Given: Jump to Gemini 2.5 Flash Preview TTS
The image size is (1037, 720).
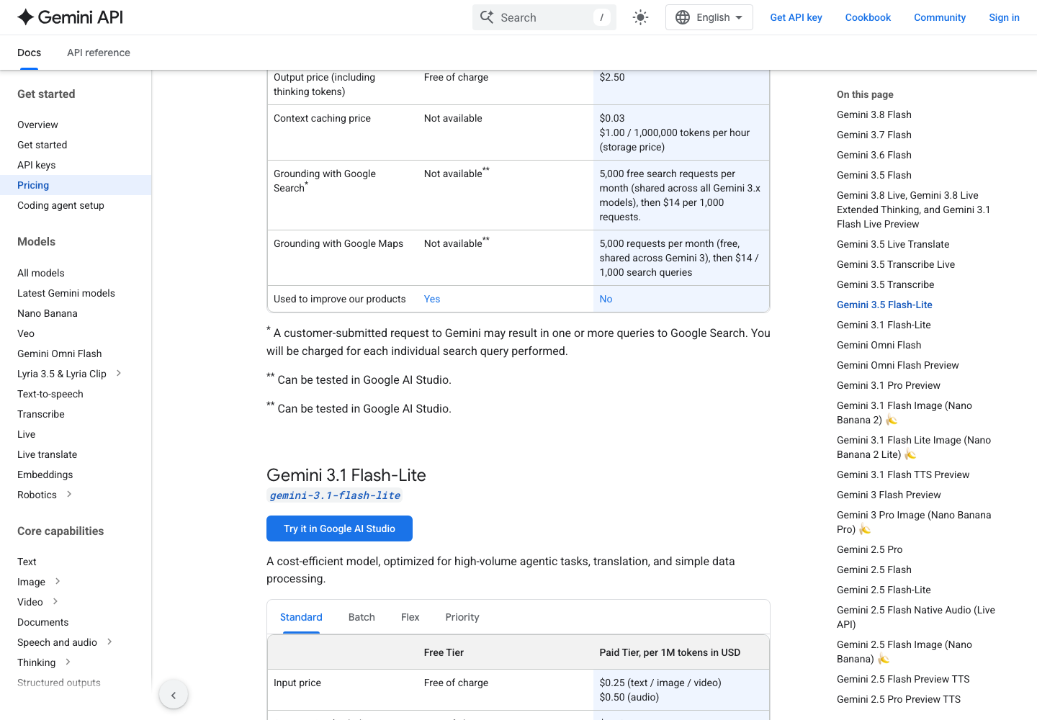Looking at the screenshot, I should 903,679.
